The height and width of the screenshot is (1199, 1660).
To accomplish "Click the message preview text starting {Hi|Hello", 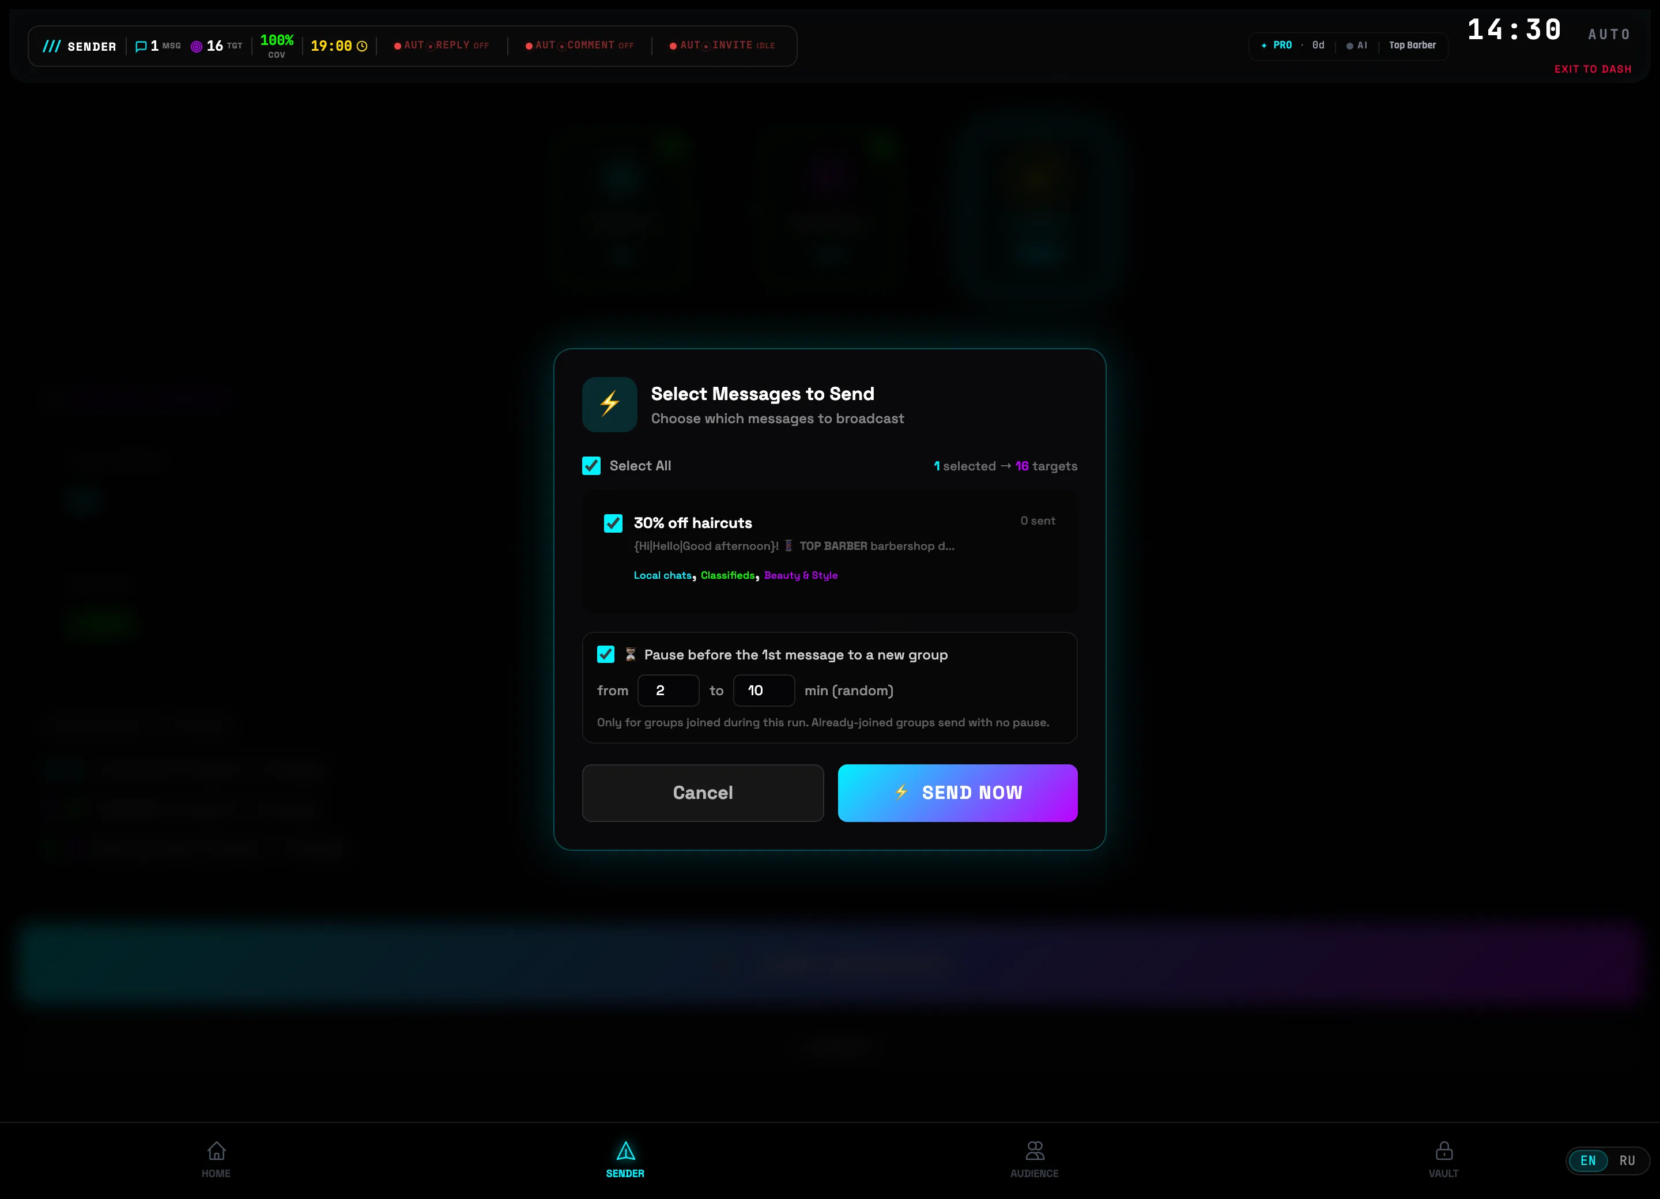I will 794,546.
